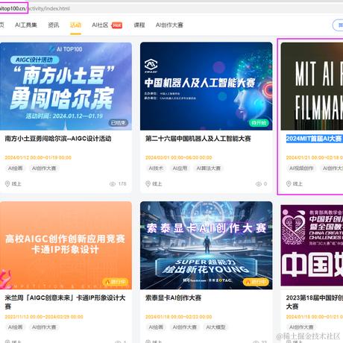Click the date 2023/11/13 00:00-2024/02/29 00:00
This screenshot has height=343, width=343.
(44, 317)
